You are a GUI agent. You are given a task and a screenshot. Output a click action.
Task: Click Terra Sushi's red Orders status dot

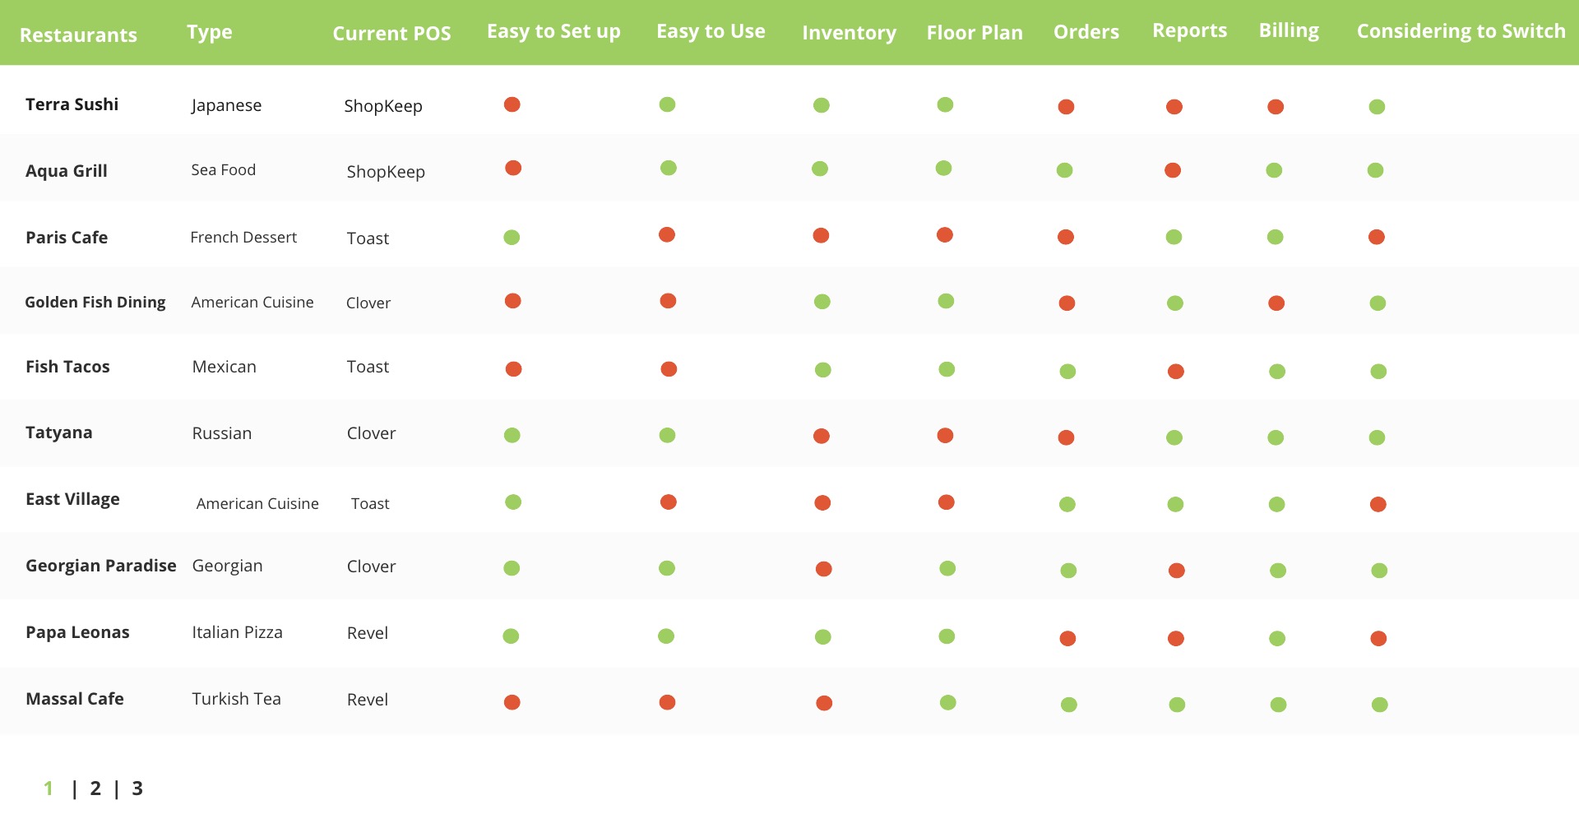1066,107
